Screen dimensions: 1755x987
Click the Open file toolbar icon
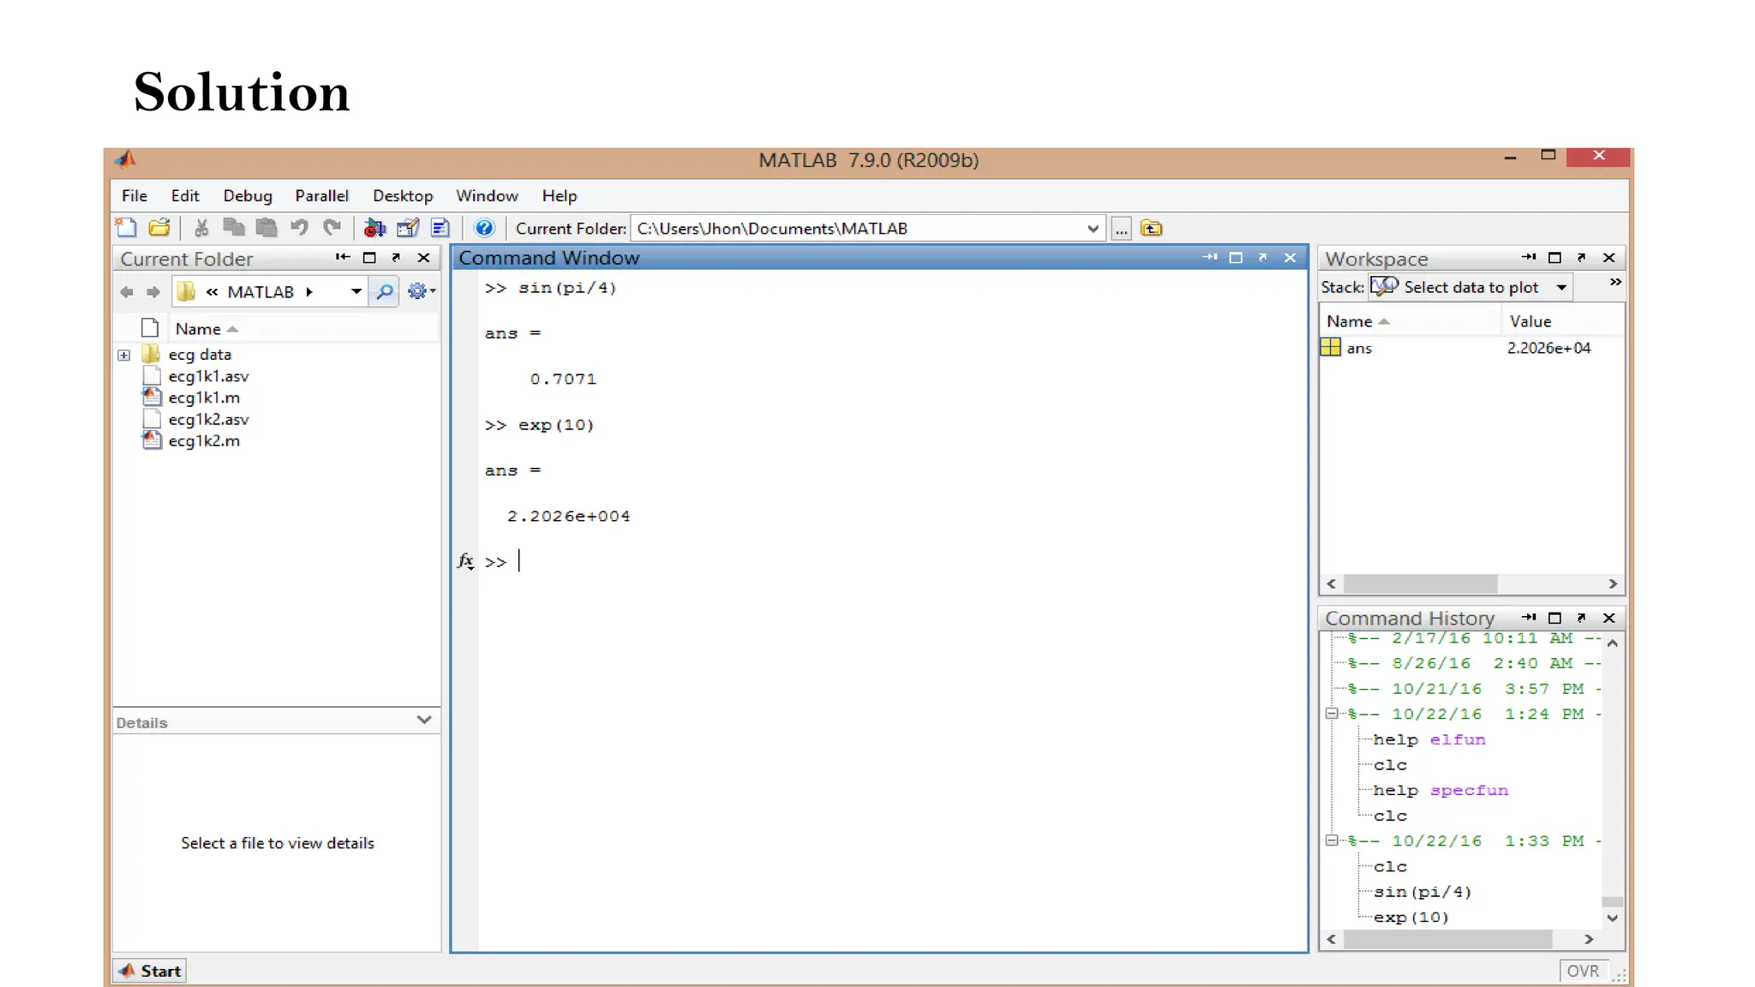[x=159, y=228]
